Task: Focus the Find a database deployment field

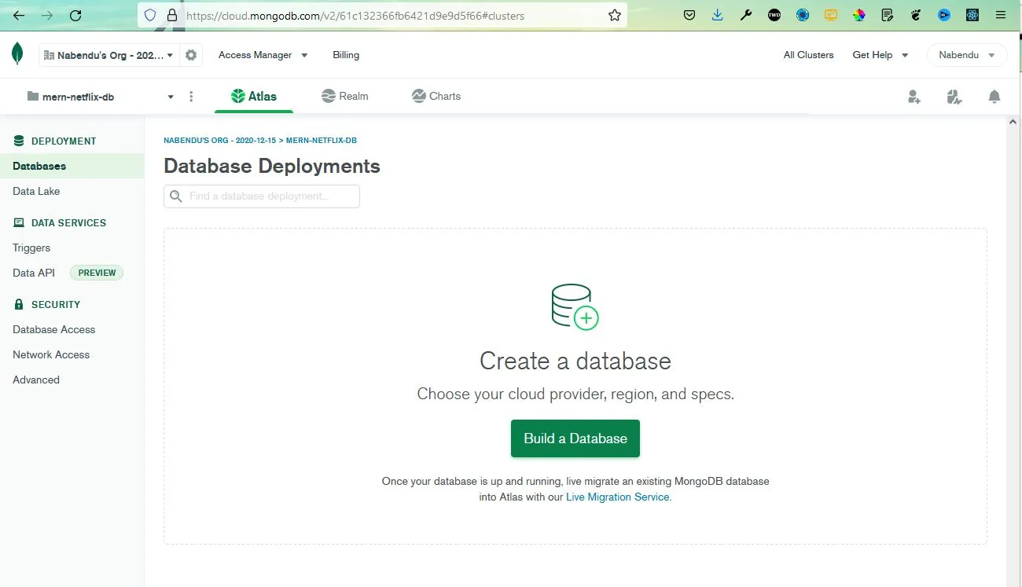Action: 262,196
